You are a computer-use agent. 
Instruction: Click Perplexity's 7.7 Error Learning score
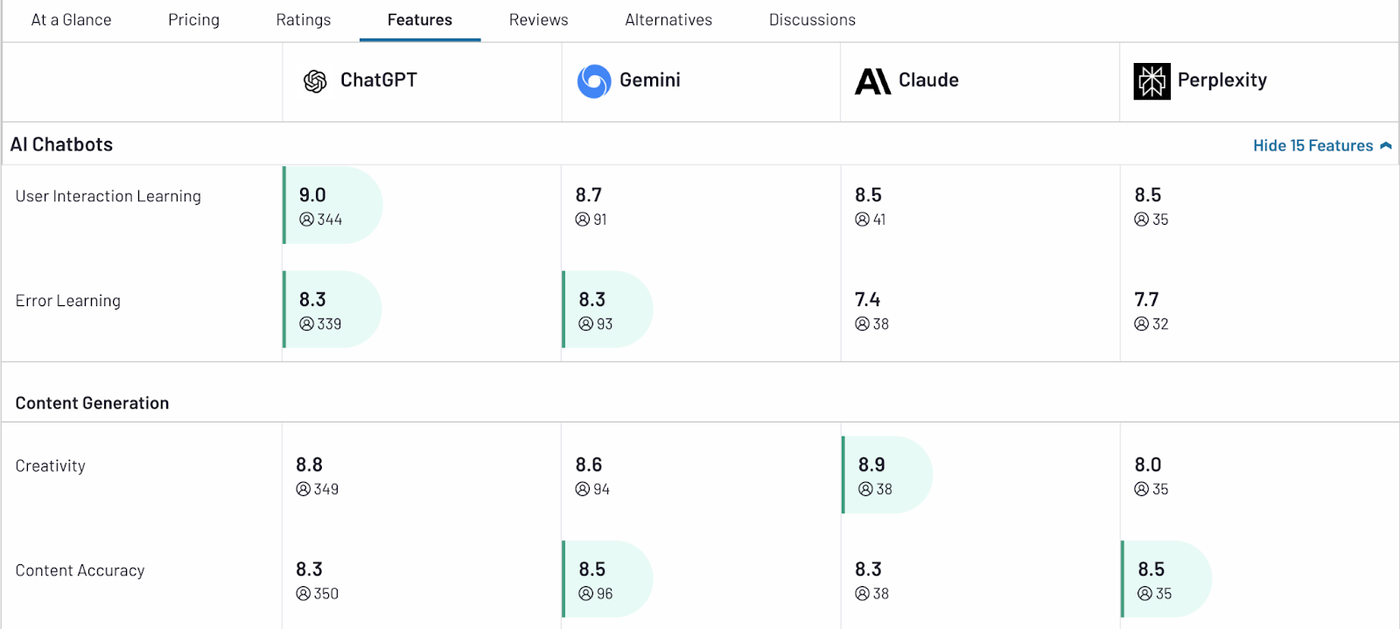click(1147, 300)
